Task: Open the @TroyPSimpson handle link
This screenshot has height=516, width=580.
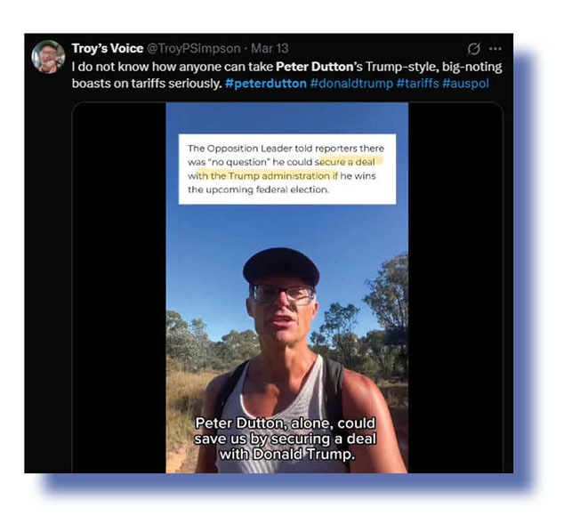Action: click(194, 48)
